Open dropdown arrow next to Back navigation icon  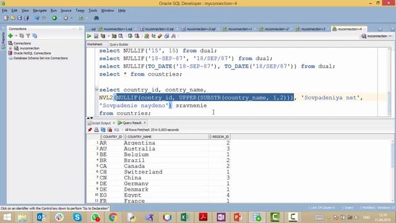coord(60,18)
